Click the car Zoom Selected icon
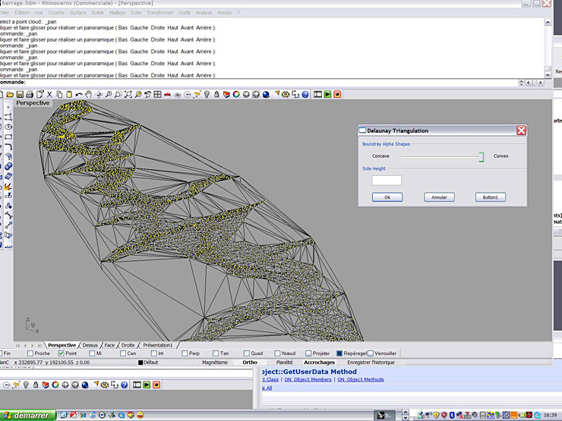The image size is (562, 421). pyautogui.click(x=167, y=95)
